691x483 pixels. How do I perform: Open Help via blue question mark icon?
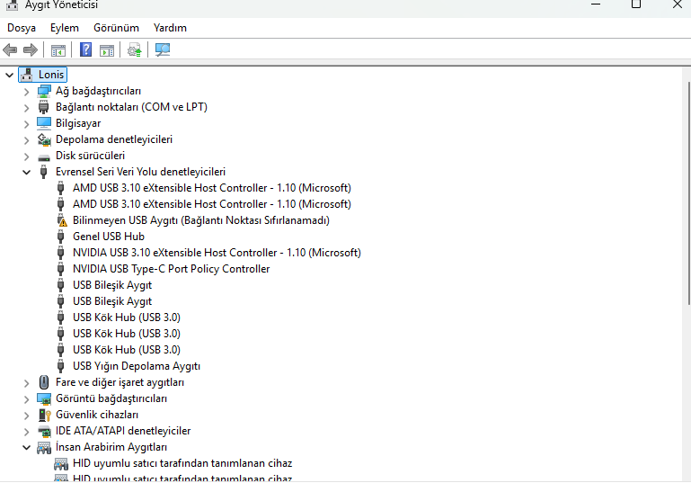pos(86,49)
